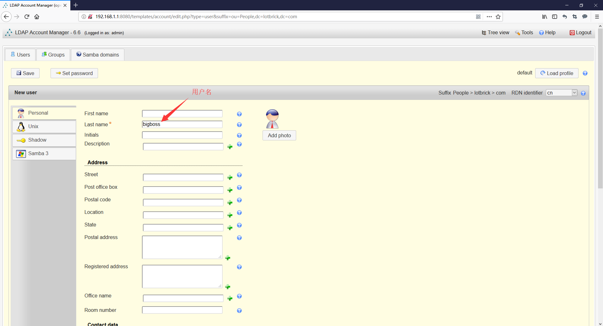Click help icon next to Last name
Screen dimensions: 603x326
coord(239,125)
